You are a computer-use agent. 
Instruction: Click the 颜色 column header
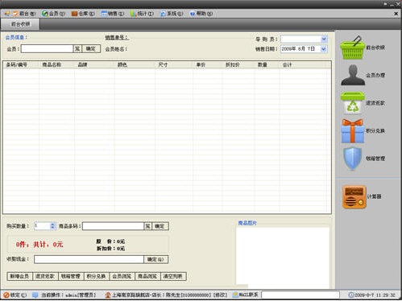pyautogui.click(x=135, y=64)
